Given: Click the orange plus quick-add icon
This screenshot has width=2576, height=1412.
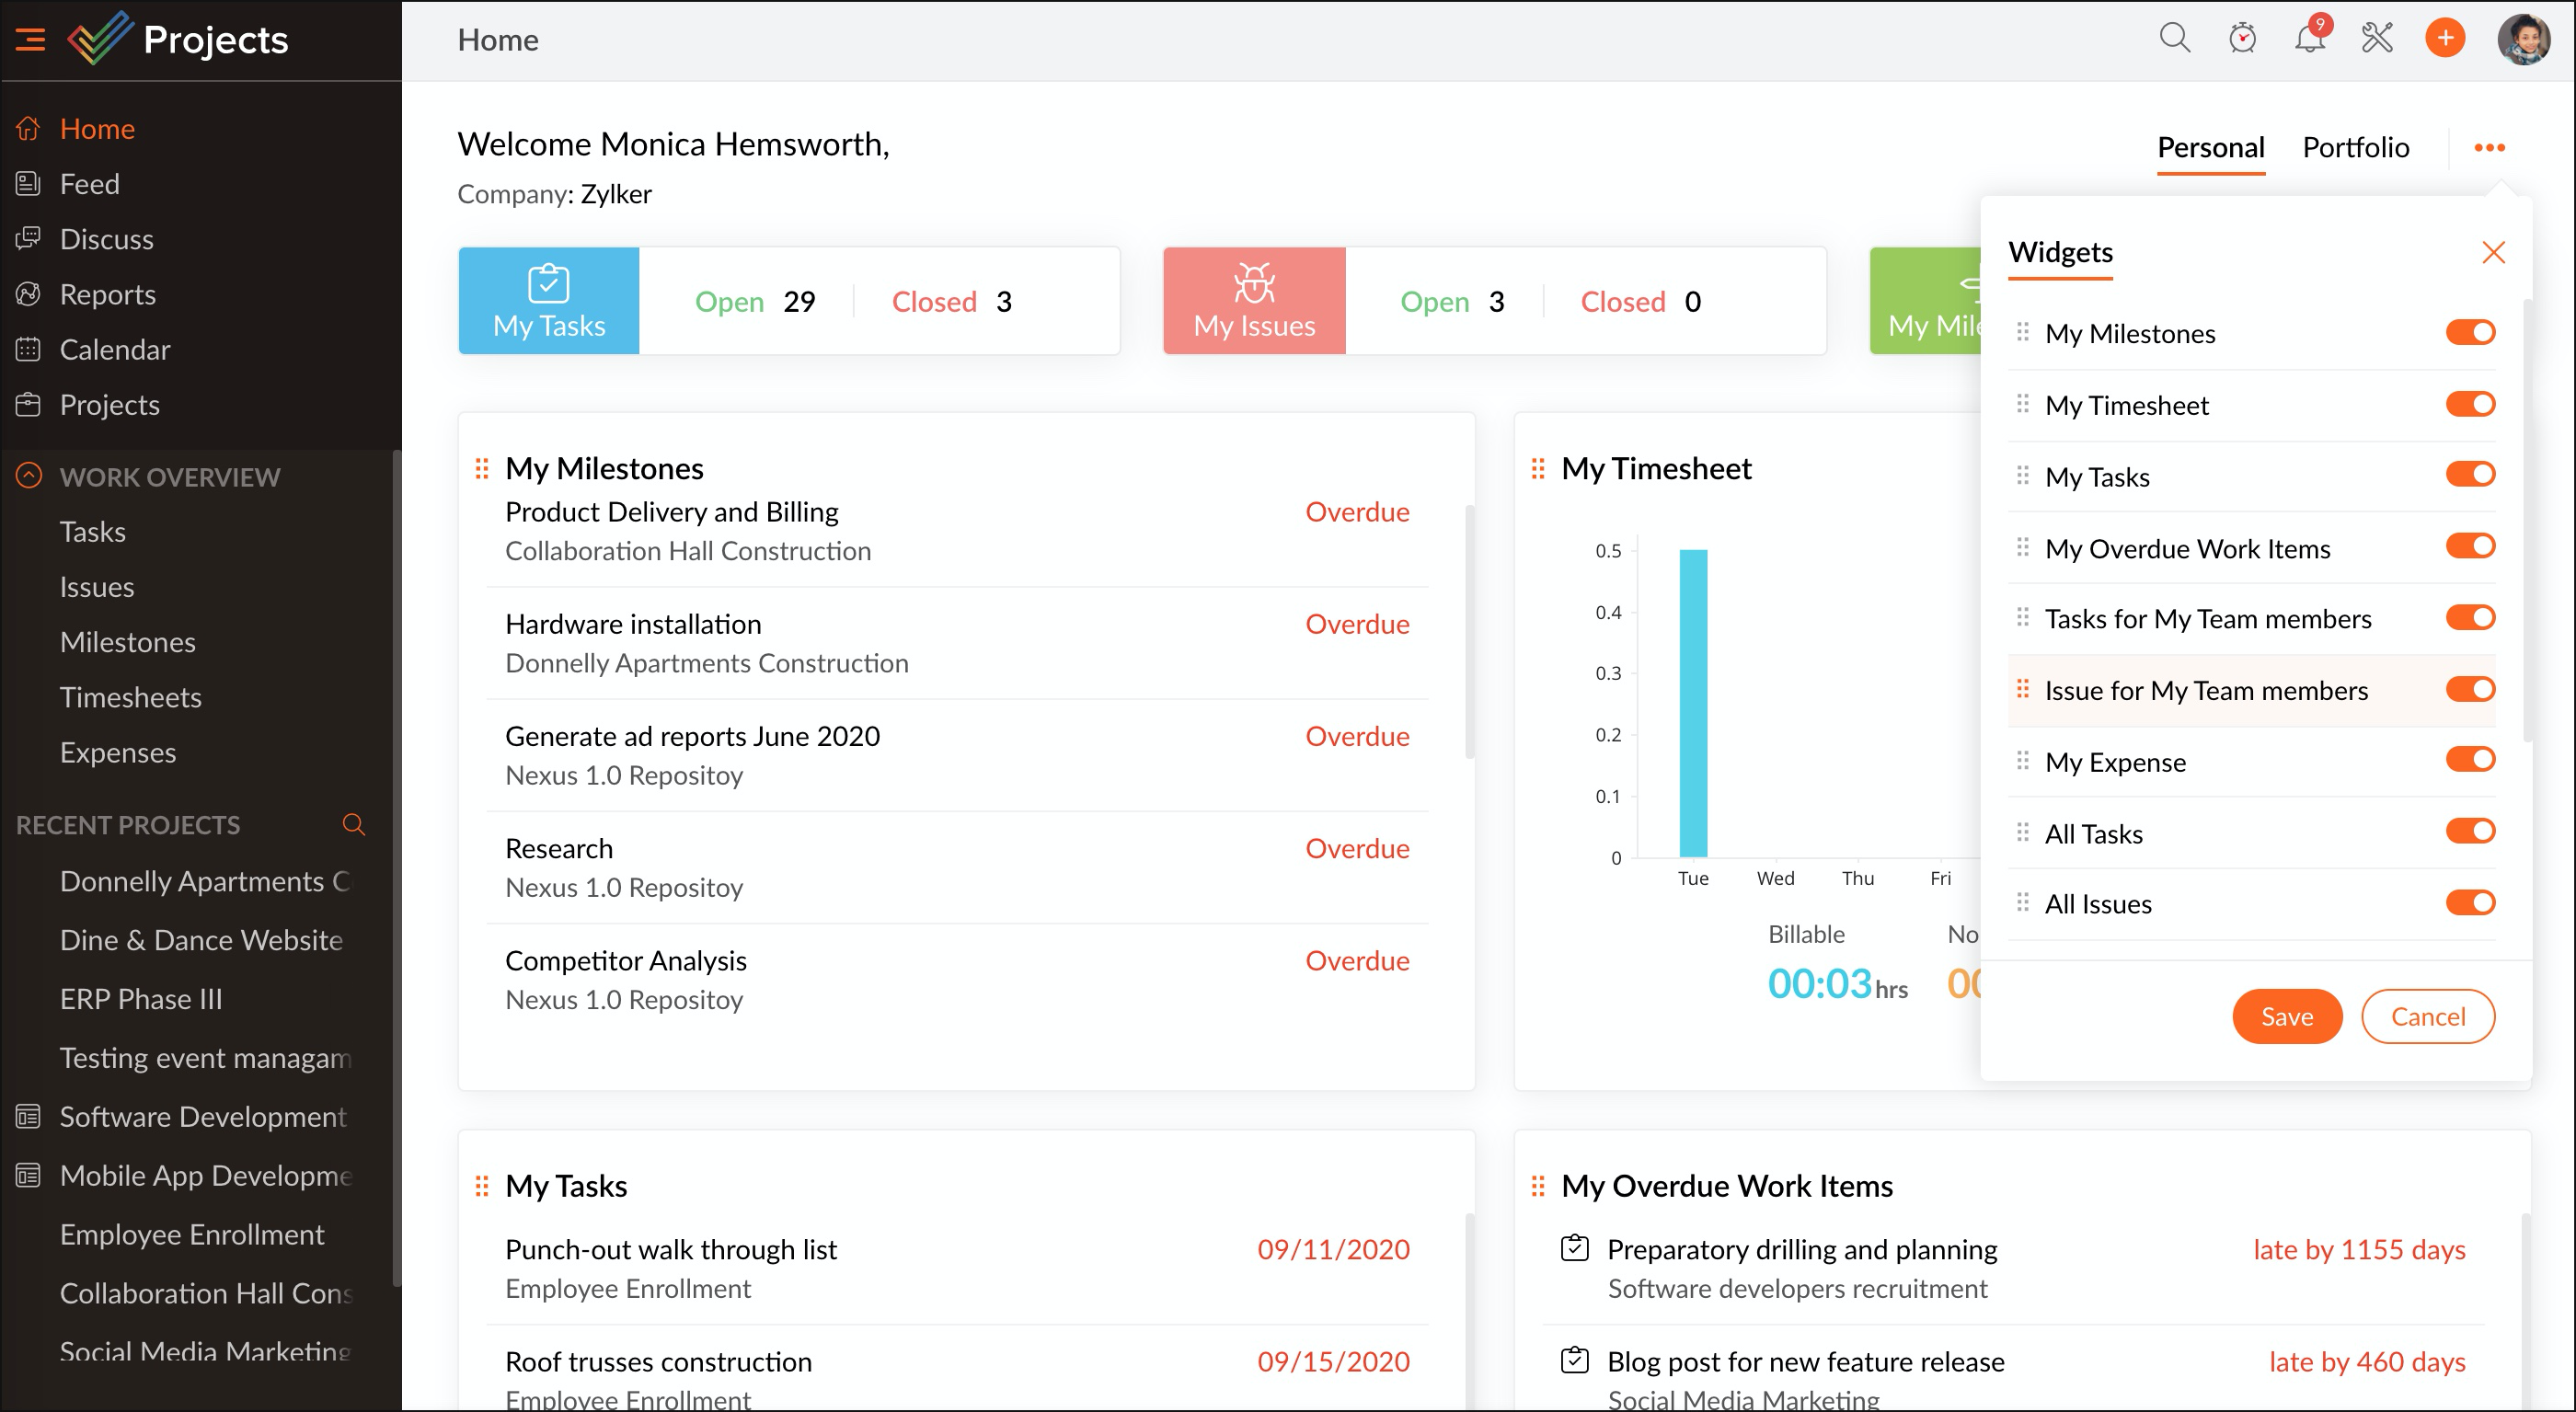Looking at the screenshot, I should pyautogui.click(x=2445, y=39).
